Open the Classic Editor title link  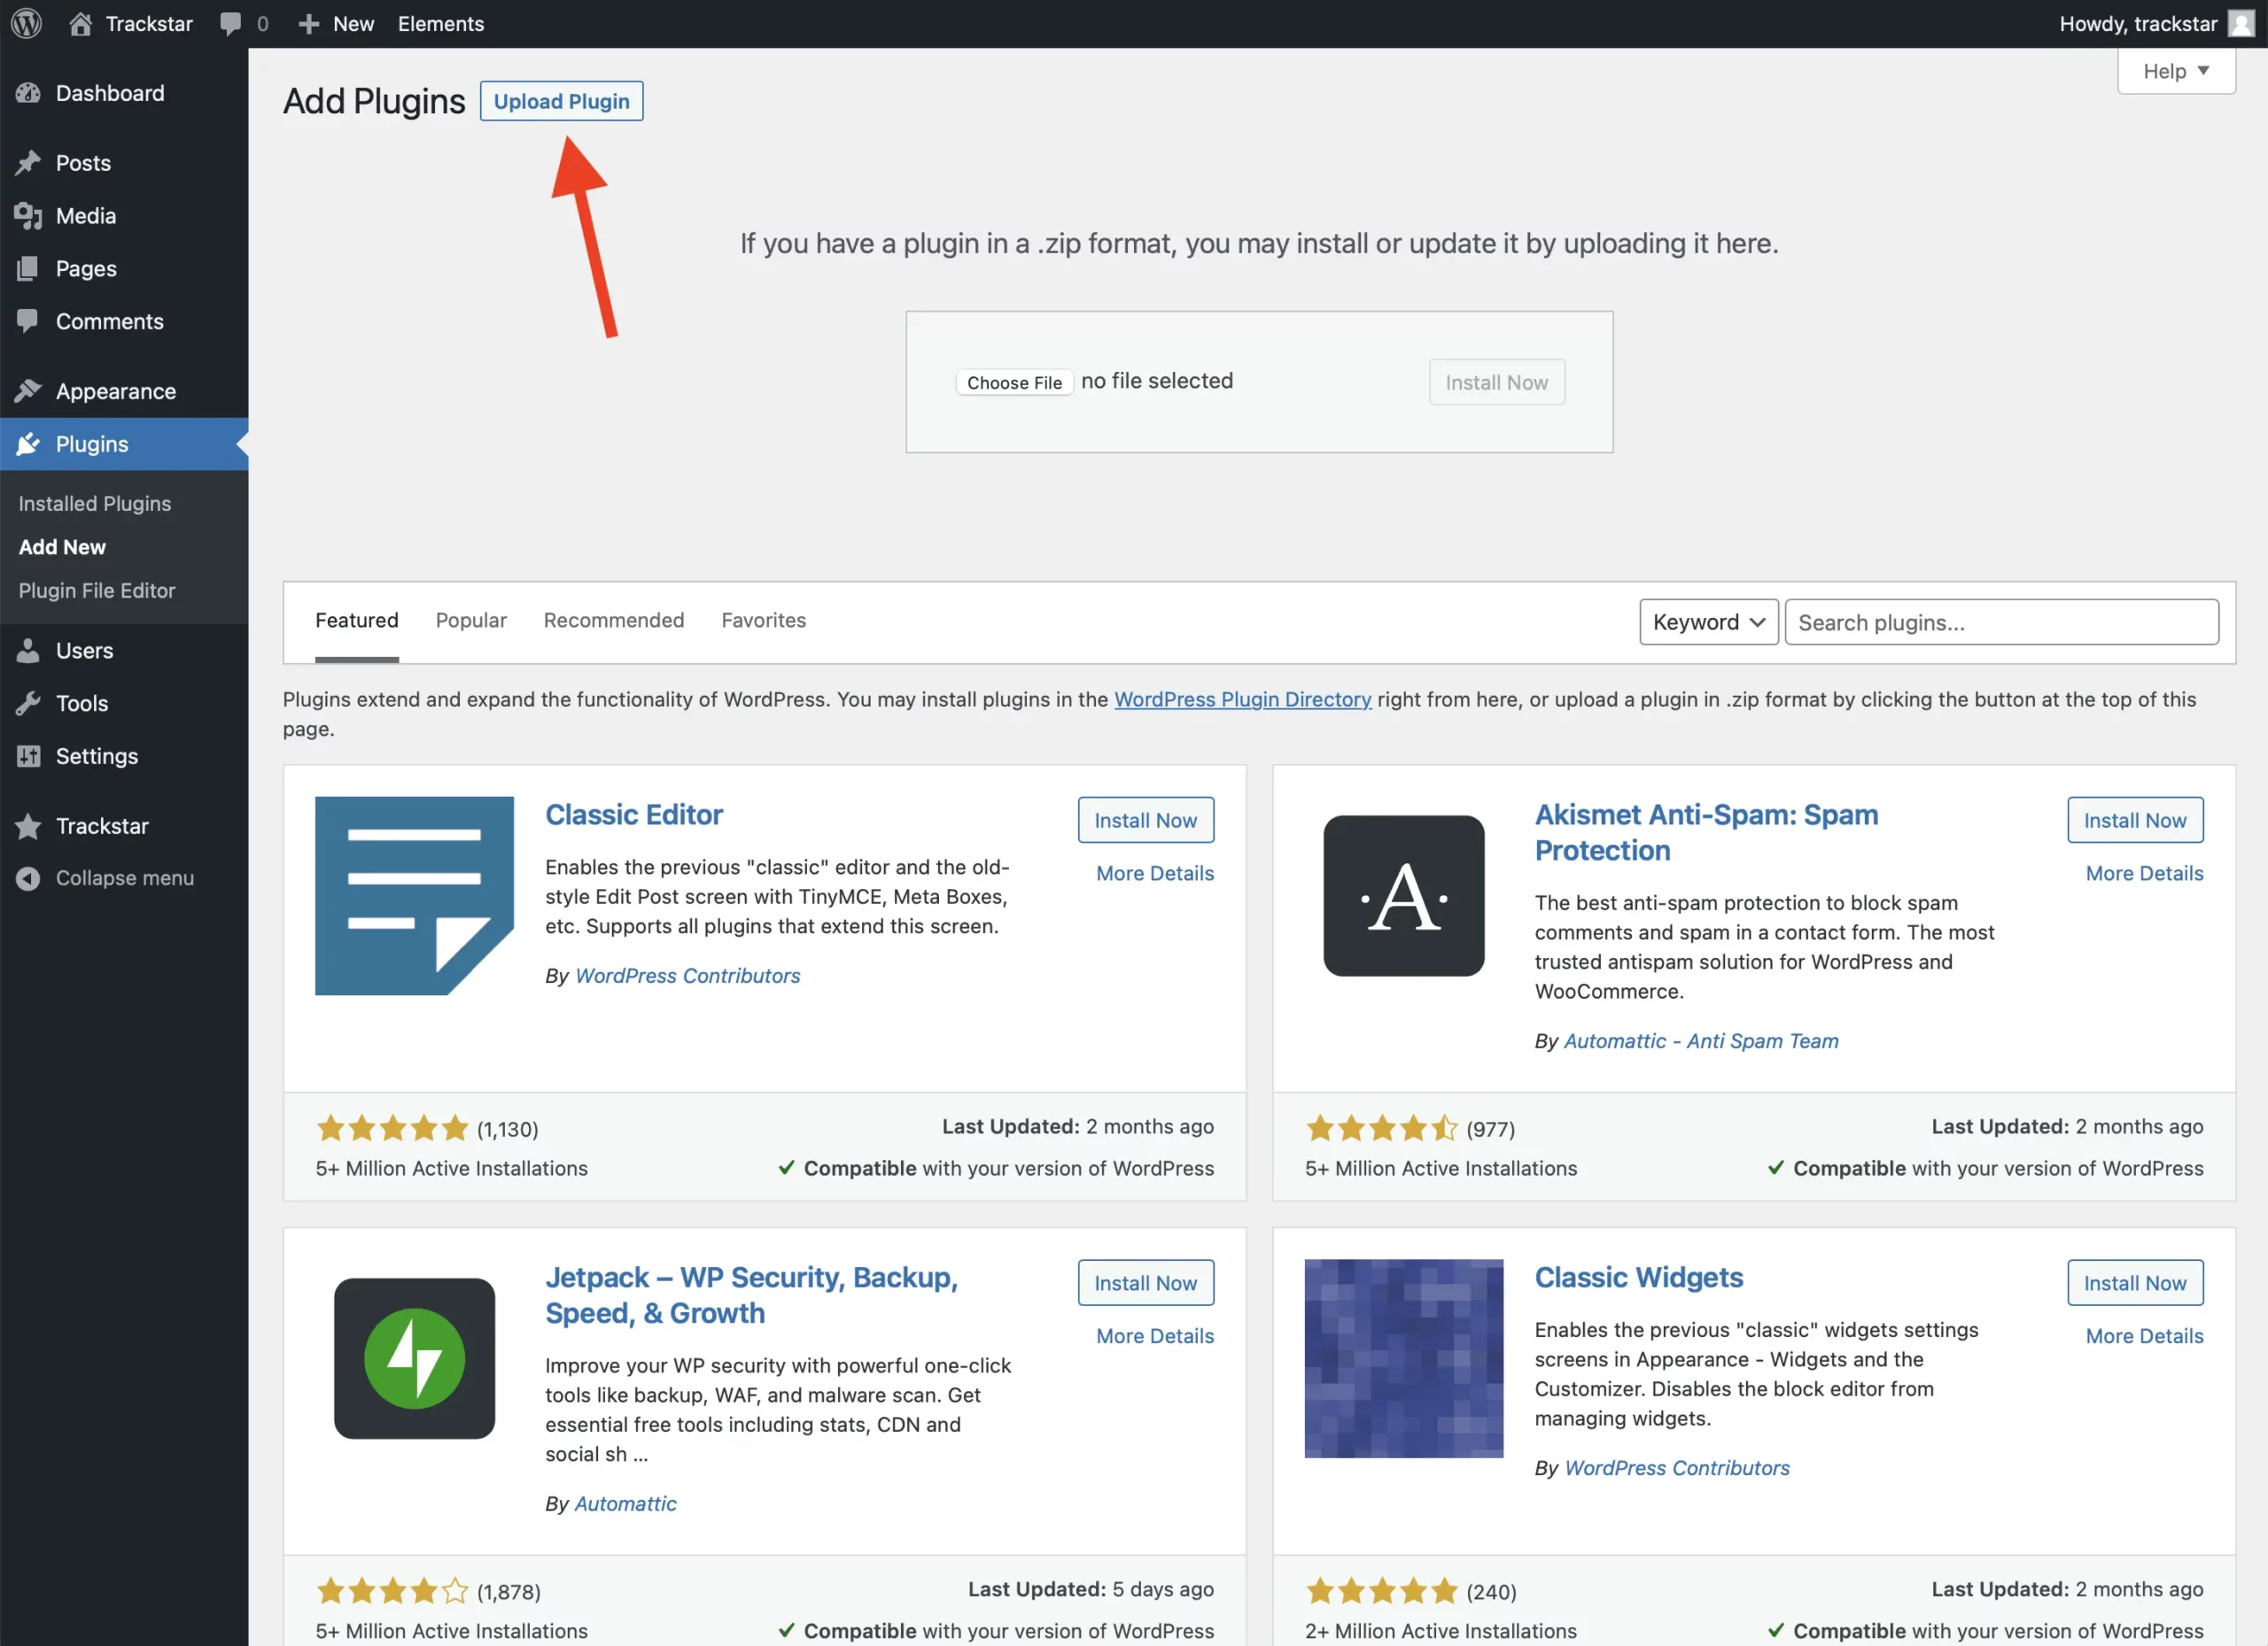pyautogui.click(x=634, y=815)
